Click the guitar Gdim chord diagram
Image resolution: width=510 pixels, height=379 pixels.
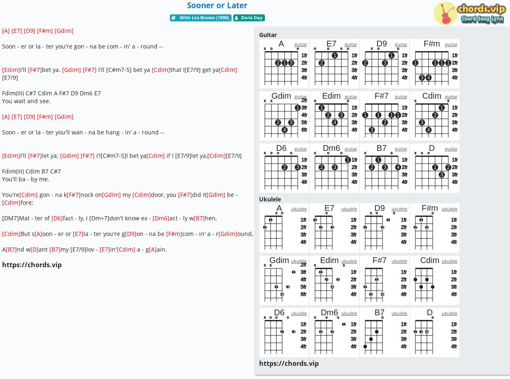point(284,116)
